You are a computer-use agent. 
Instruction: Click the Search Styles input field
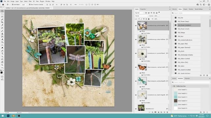pos(192,13)
